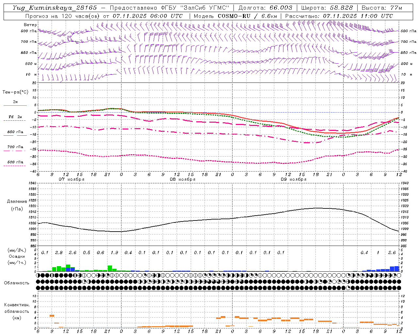The width and height of the screenshot is (418, 334).
Task: Click the precipitation value '2.8'
Action: pos(59,252)
